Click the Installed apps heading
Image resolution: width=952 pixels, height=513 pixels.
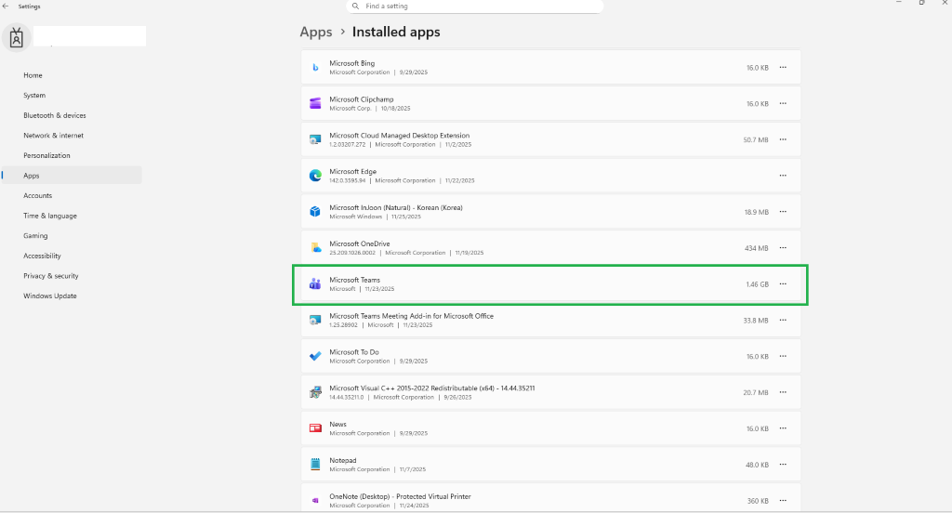point(396,33)
